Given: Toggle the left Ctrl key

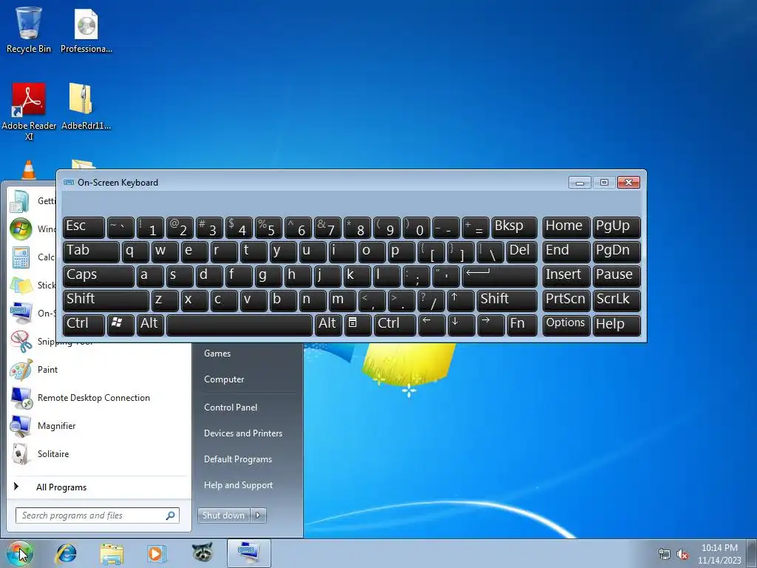Looking at the screenshot, I should pyautogui.click(x=84, y=324).
